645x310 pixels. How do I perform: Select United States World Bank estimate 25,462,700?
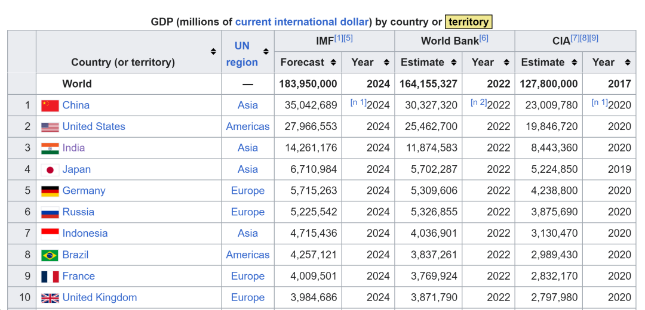coord(431,126)
